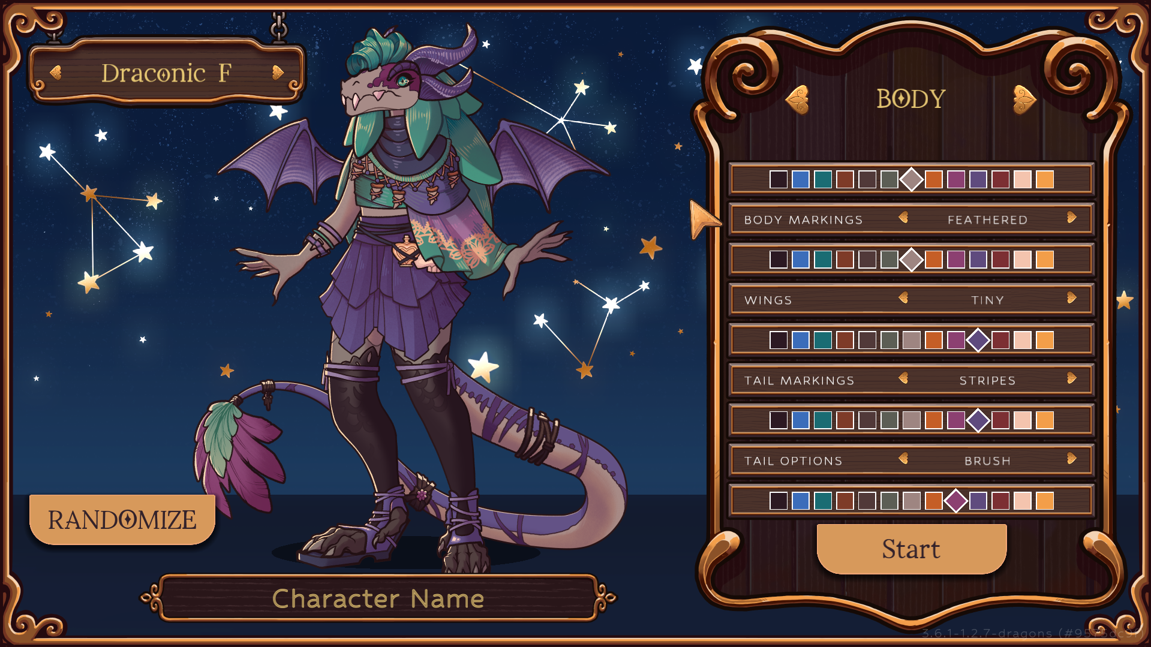Click the Start button
Image resolution: width=1151 pixels, height=647 pixels.
click(x=912, y=549)
